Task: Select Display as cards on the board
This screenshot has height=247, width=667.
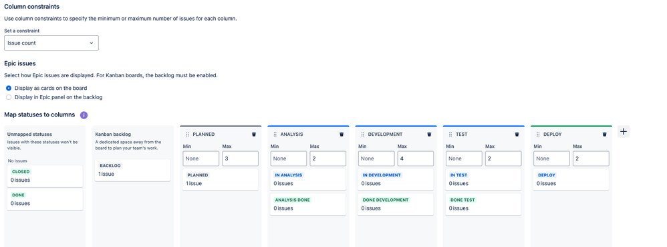Action: coord(9,88)
